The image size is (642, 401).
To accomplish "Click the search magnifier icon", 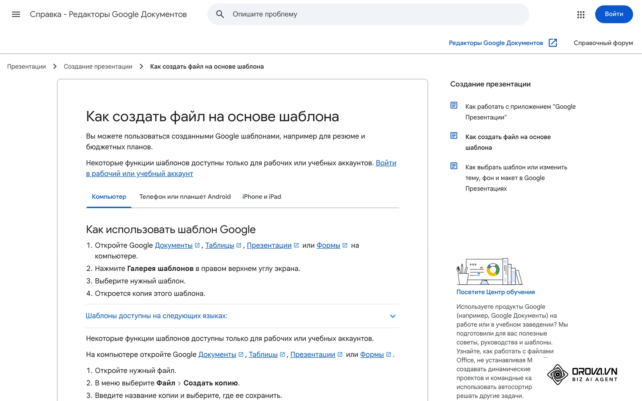I will (x=220, y=14).
